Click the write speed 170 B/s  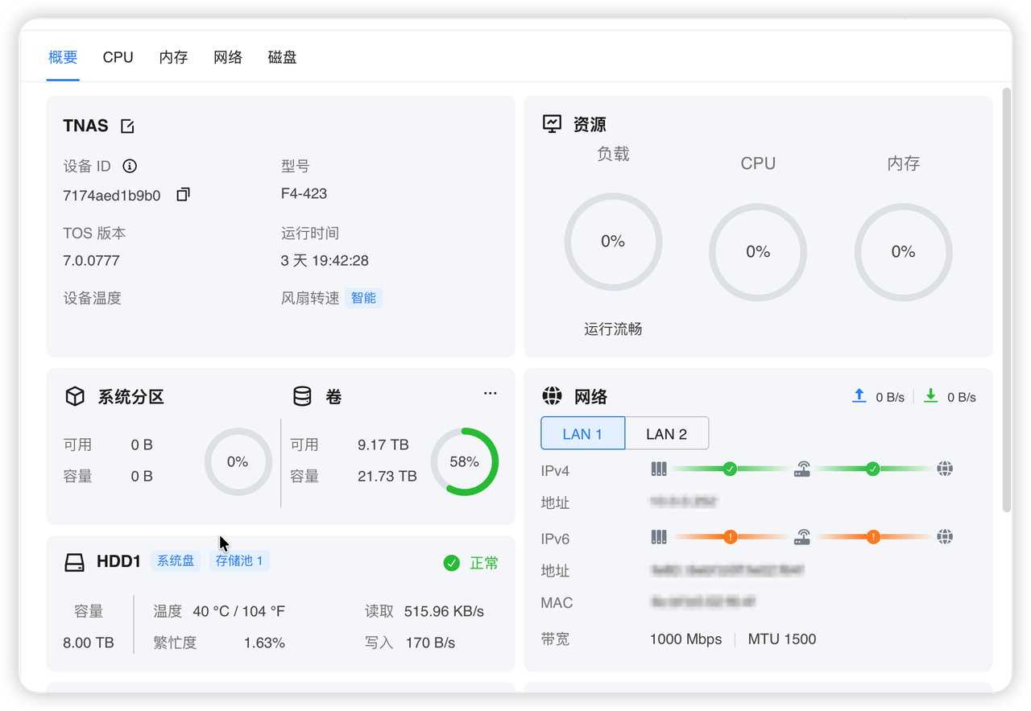point(429,643)
